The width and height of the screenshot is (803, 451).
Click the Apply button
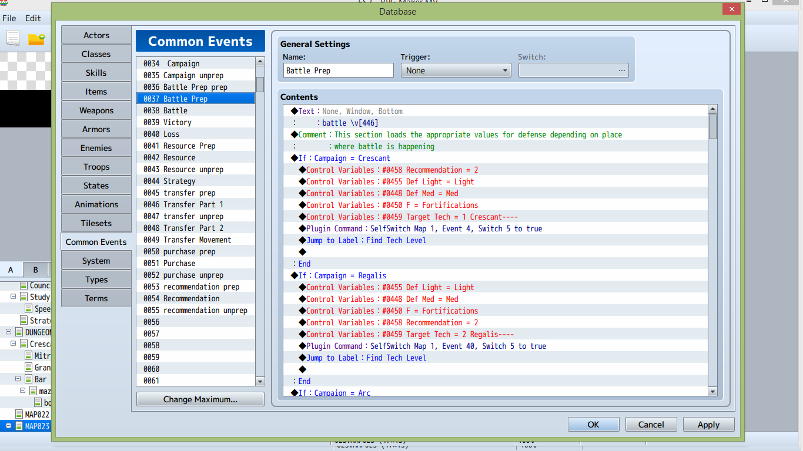tap(708, 425)
